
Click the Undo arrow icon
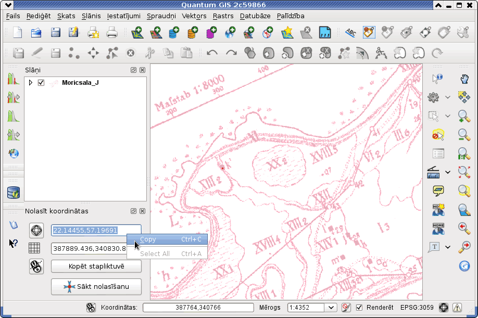click(x=212, y=53)
